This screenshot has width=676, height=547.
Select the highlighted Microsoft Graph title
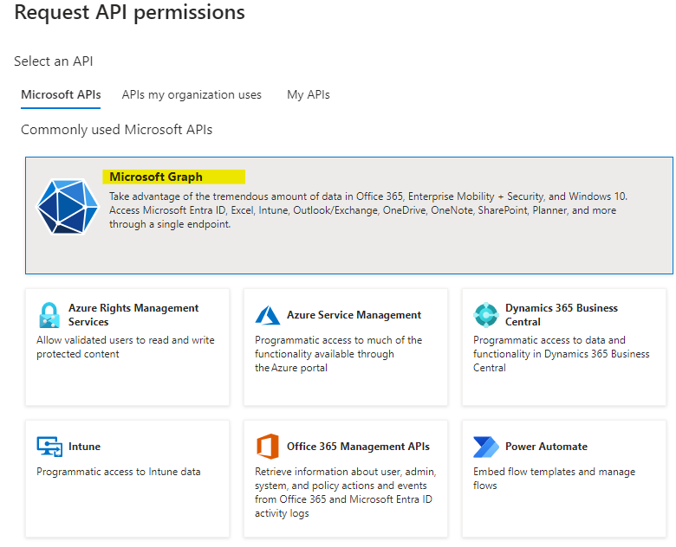156,177
